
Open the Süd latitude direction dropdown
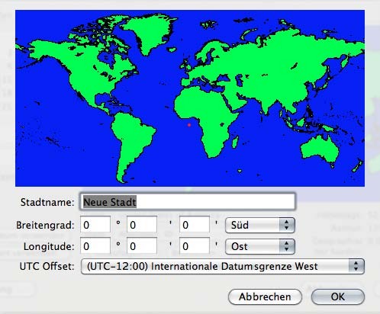[260, 225]
